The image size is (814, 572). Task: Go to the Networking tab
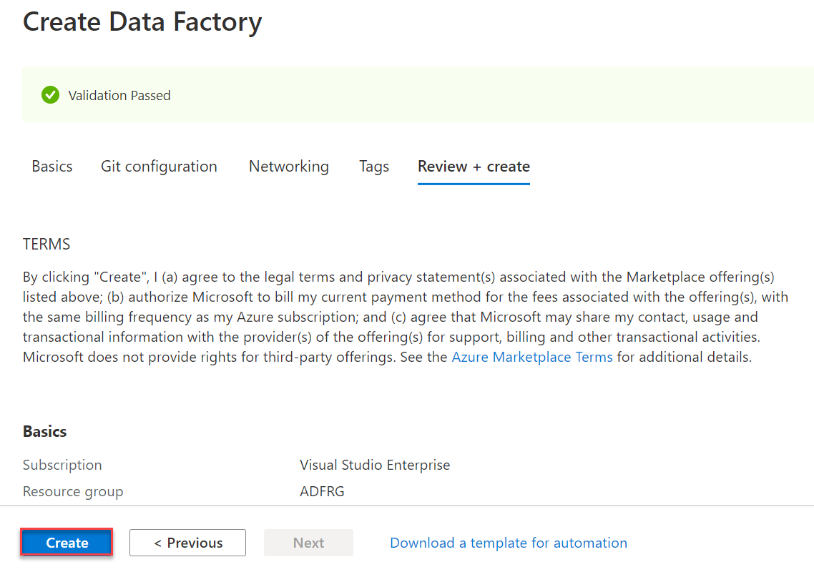[x=289, y=167]
